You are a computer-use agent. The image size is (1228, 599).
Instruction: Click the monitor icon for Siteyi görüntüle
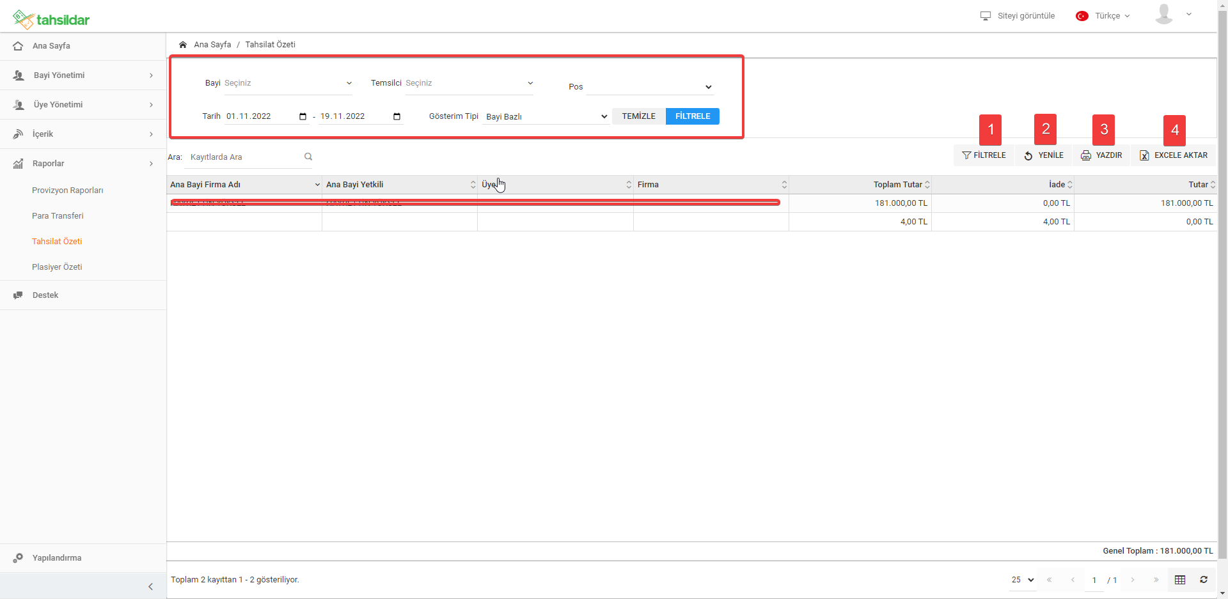click(x=986, y=16)
